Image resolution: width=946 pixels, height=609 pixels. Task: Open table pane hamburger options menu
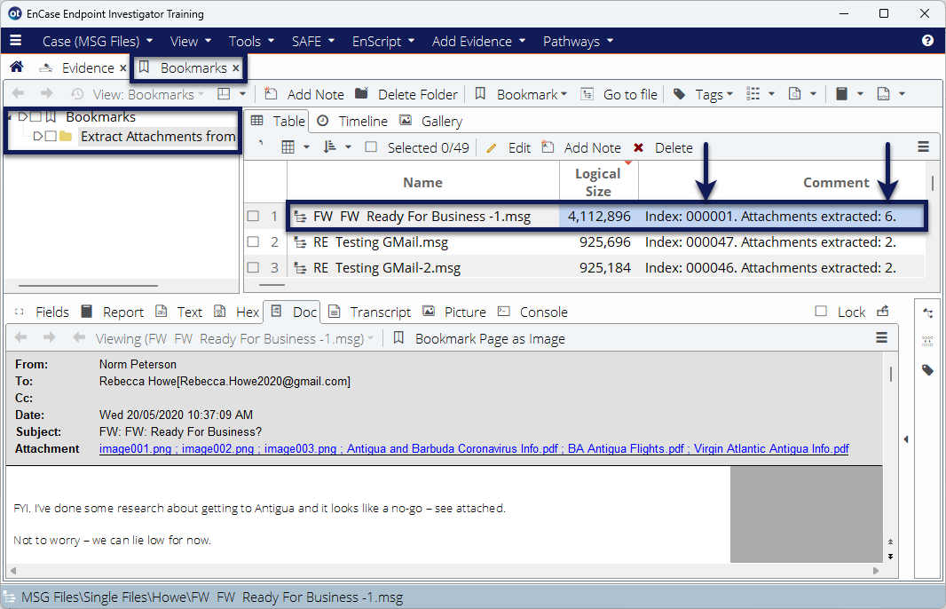(923, 146)
